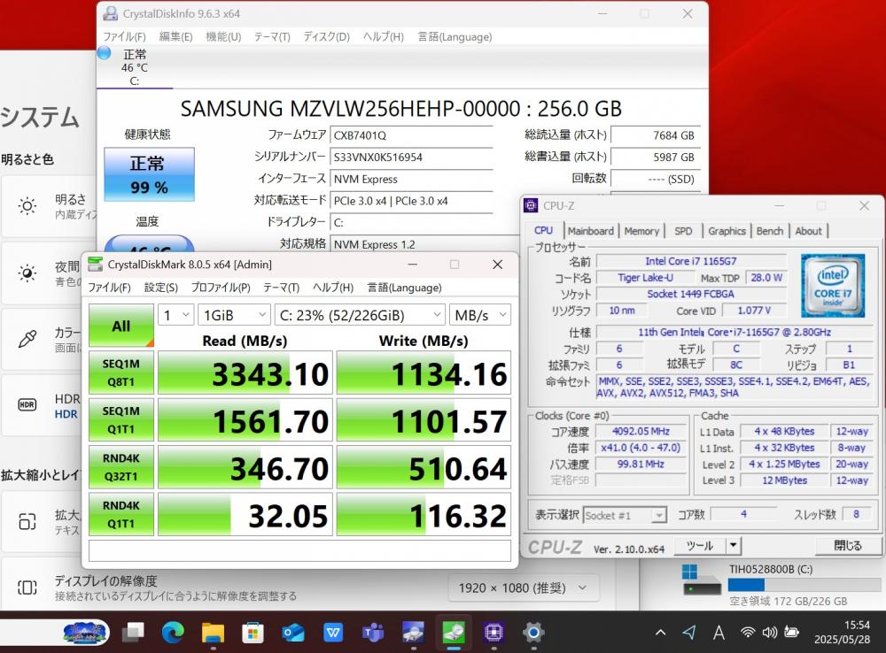Open the CPU-Z tools dropdown arrow
The height and width of the screenshot is (653, 886).
[733, 545]
